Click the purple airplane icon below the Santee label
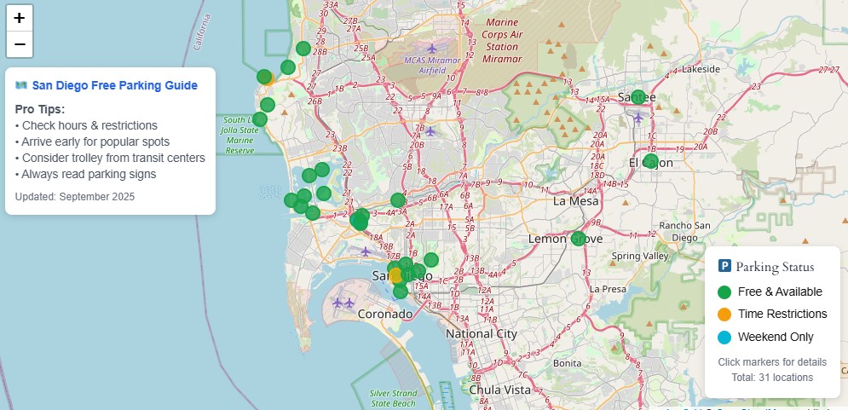848x410 pixels. pyautogui.click(x=638, y=118)
